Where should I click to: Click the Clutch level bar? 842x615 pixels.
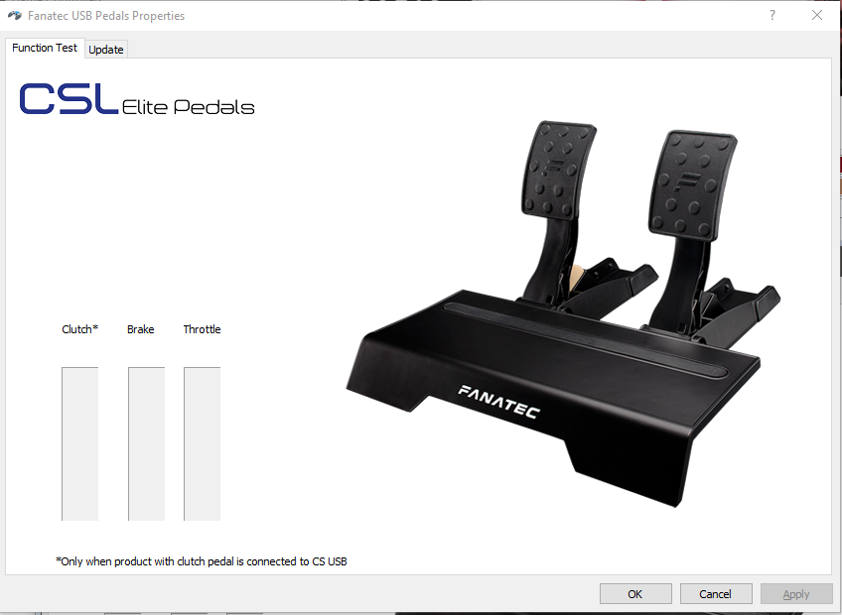(x=80, y=443)
